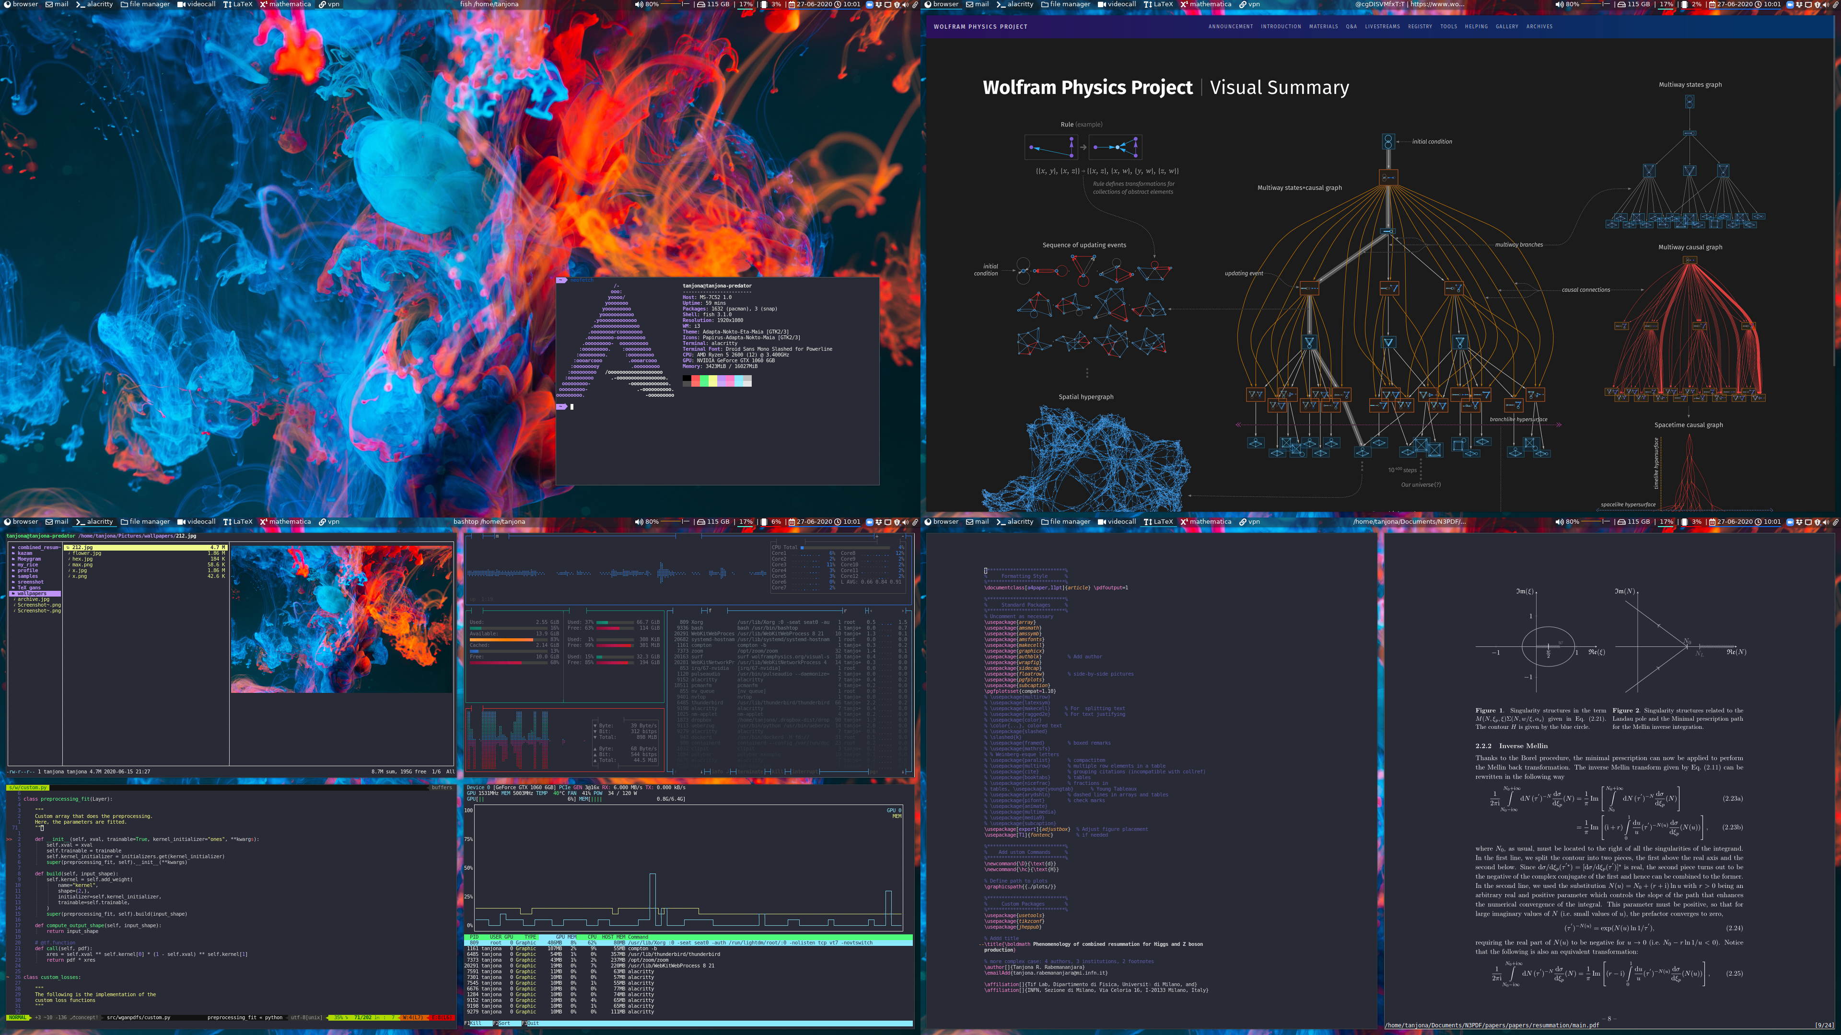1841x1035 pixels.
Task: Expand the my_rice directory in ranger
Action: click(27, 565)
